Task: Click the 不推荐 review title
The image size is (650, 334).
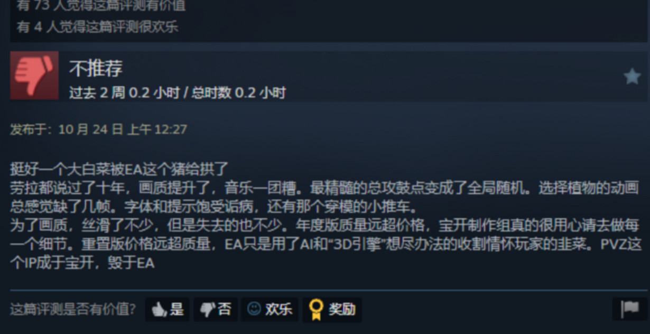Action: pos(96,68)
